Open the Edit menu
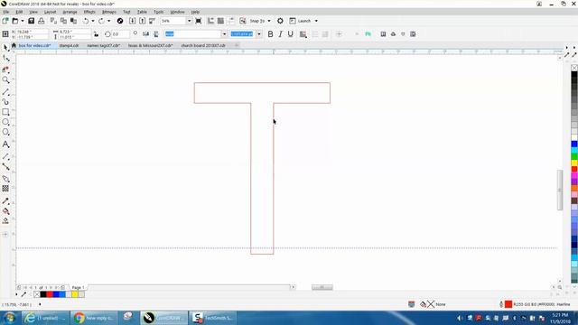This screenshot has width=578, height=325. [x=19, y=12]
